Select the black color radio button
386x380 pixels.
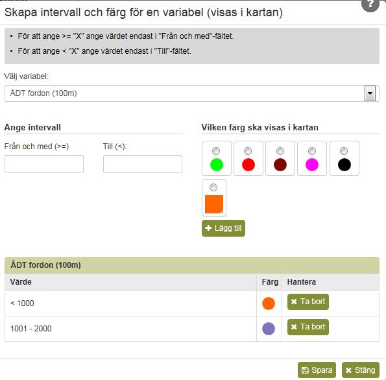(344, 150)
